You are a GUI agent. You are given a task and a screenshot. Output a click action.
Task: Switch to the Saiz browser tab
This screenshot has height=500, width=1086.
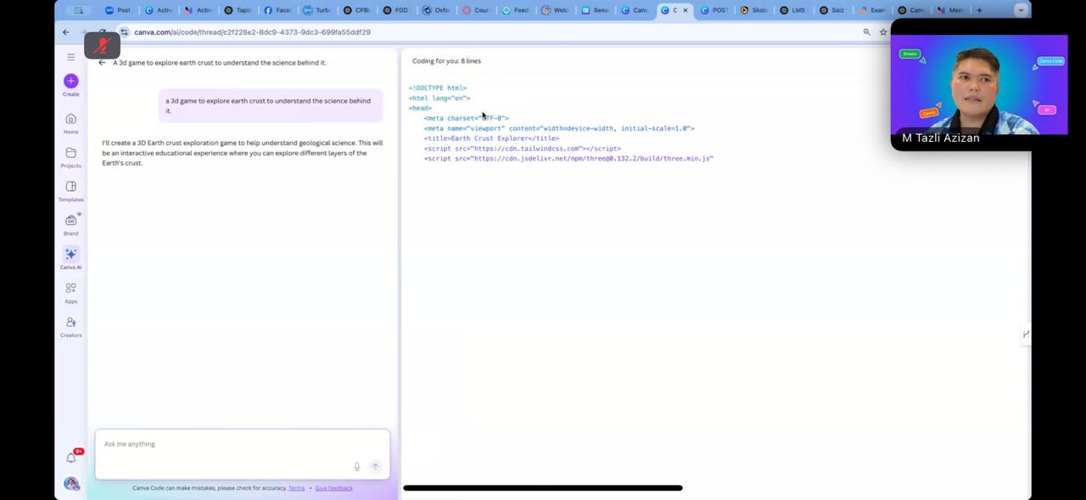tap(833, 10)
